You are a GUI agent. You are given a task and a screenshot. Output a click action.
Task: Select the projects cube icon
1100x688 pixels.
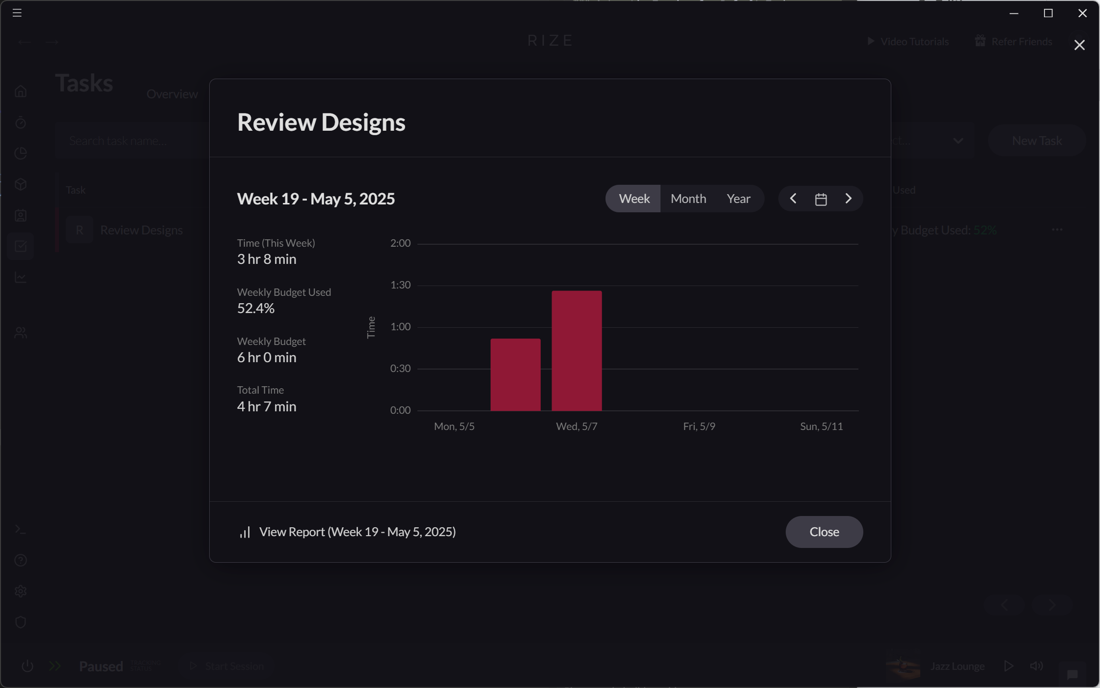coord(21,184)
